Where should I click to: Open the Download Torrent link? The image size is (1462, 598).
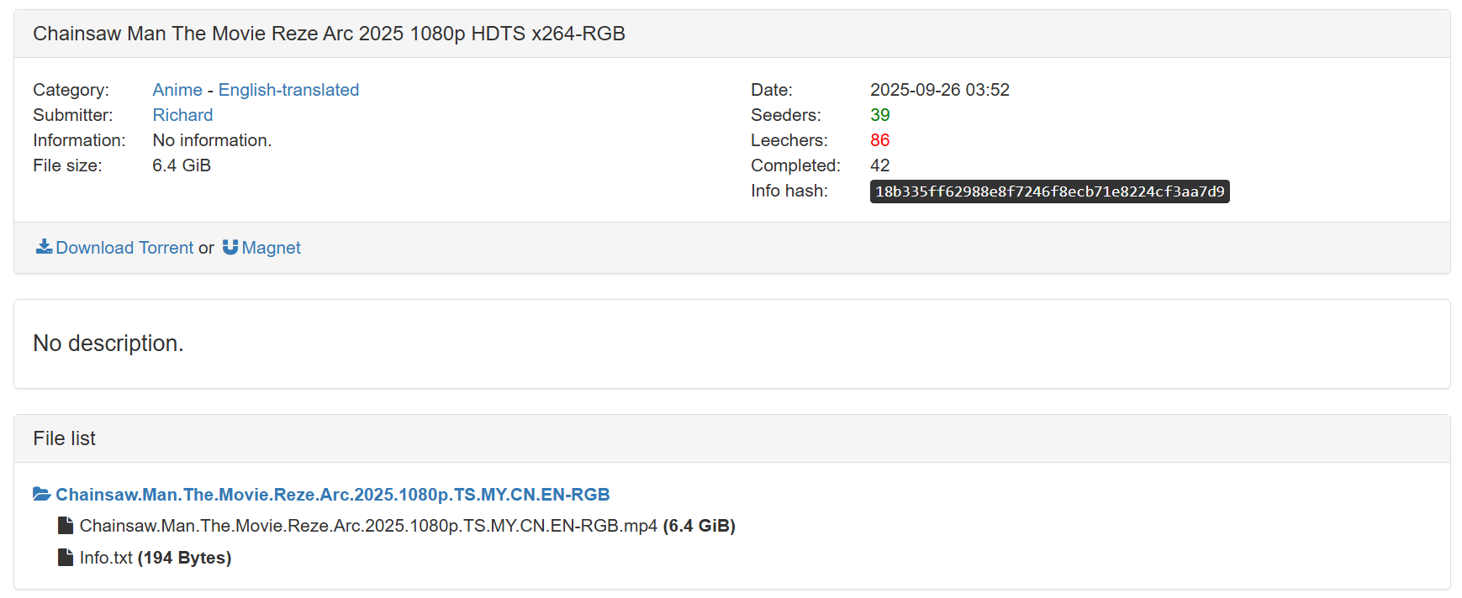pos(124,248)
